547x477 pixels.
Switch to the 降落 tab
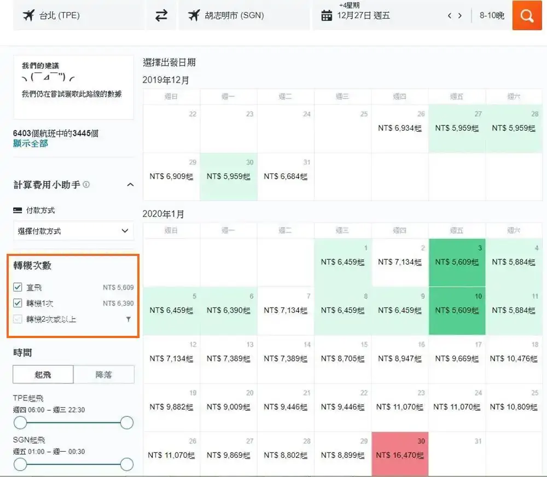click(104, 375)
